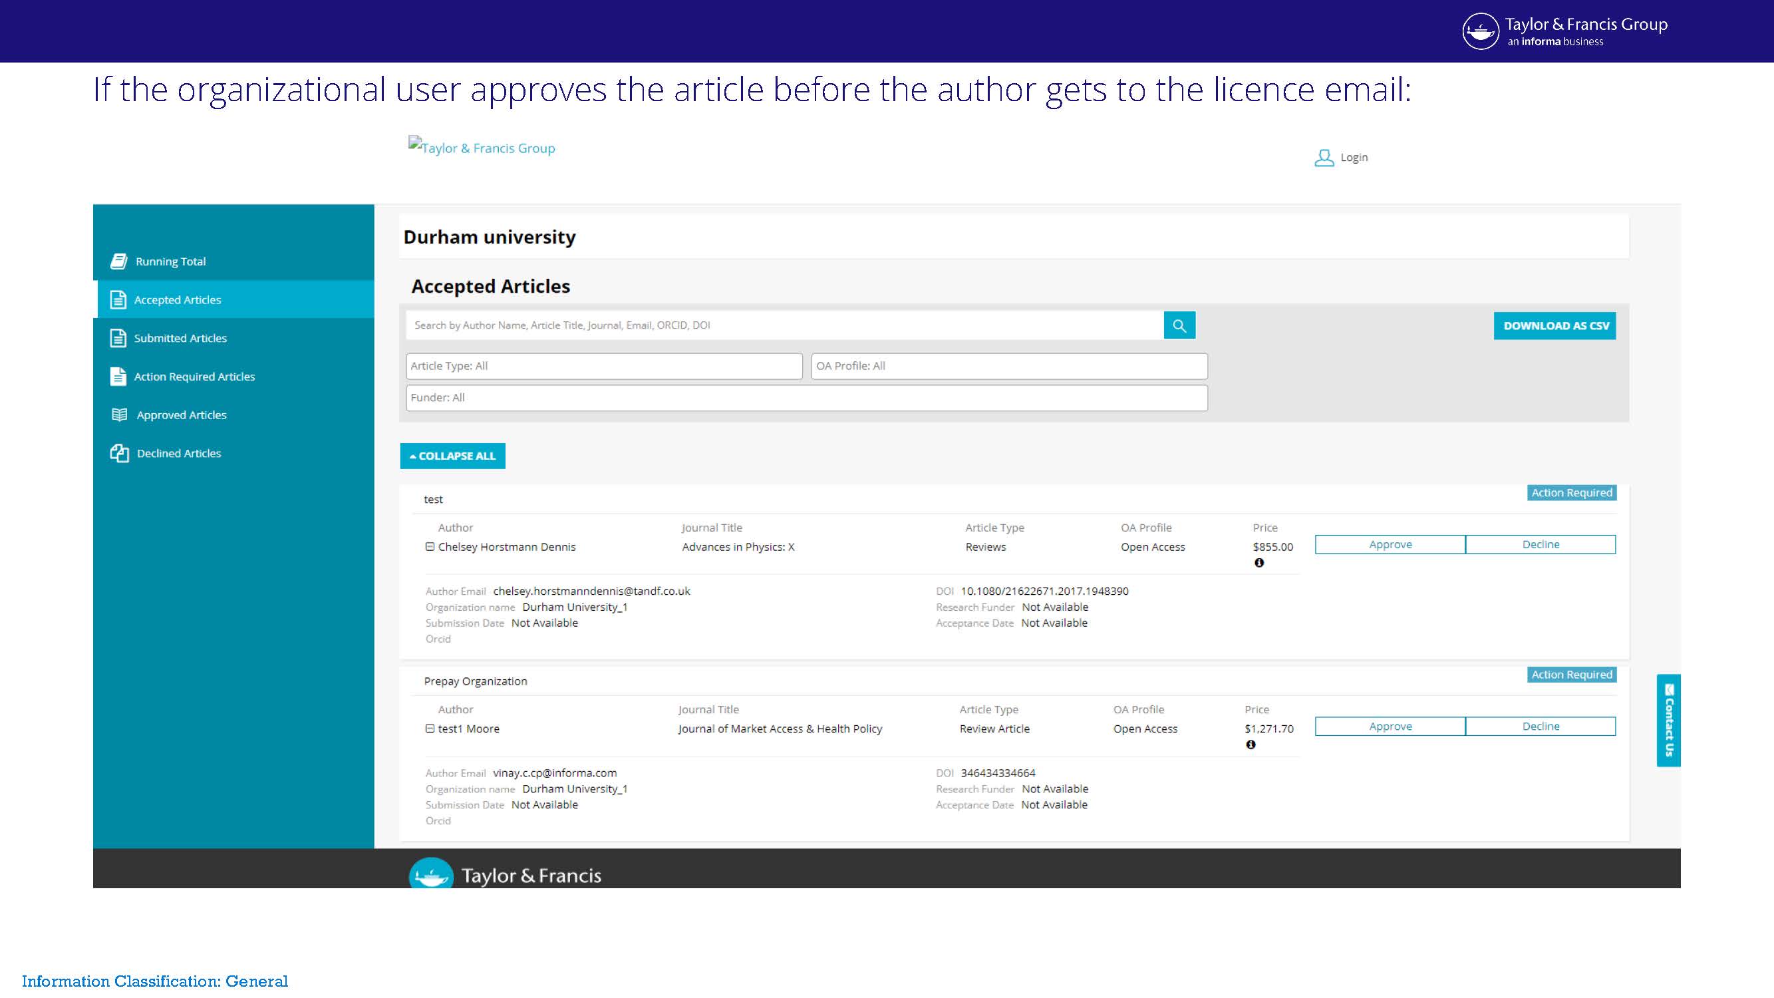Approve the Journal of Market Access article
The image size is (1774, 998).
click(x=1390, y=727)
